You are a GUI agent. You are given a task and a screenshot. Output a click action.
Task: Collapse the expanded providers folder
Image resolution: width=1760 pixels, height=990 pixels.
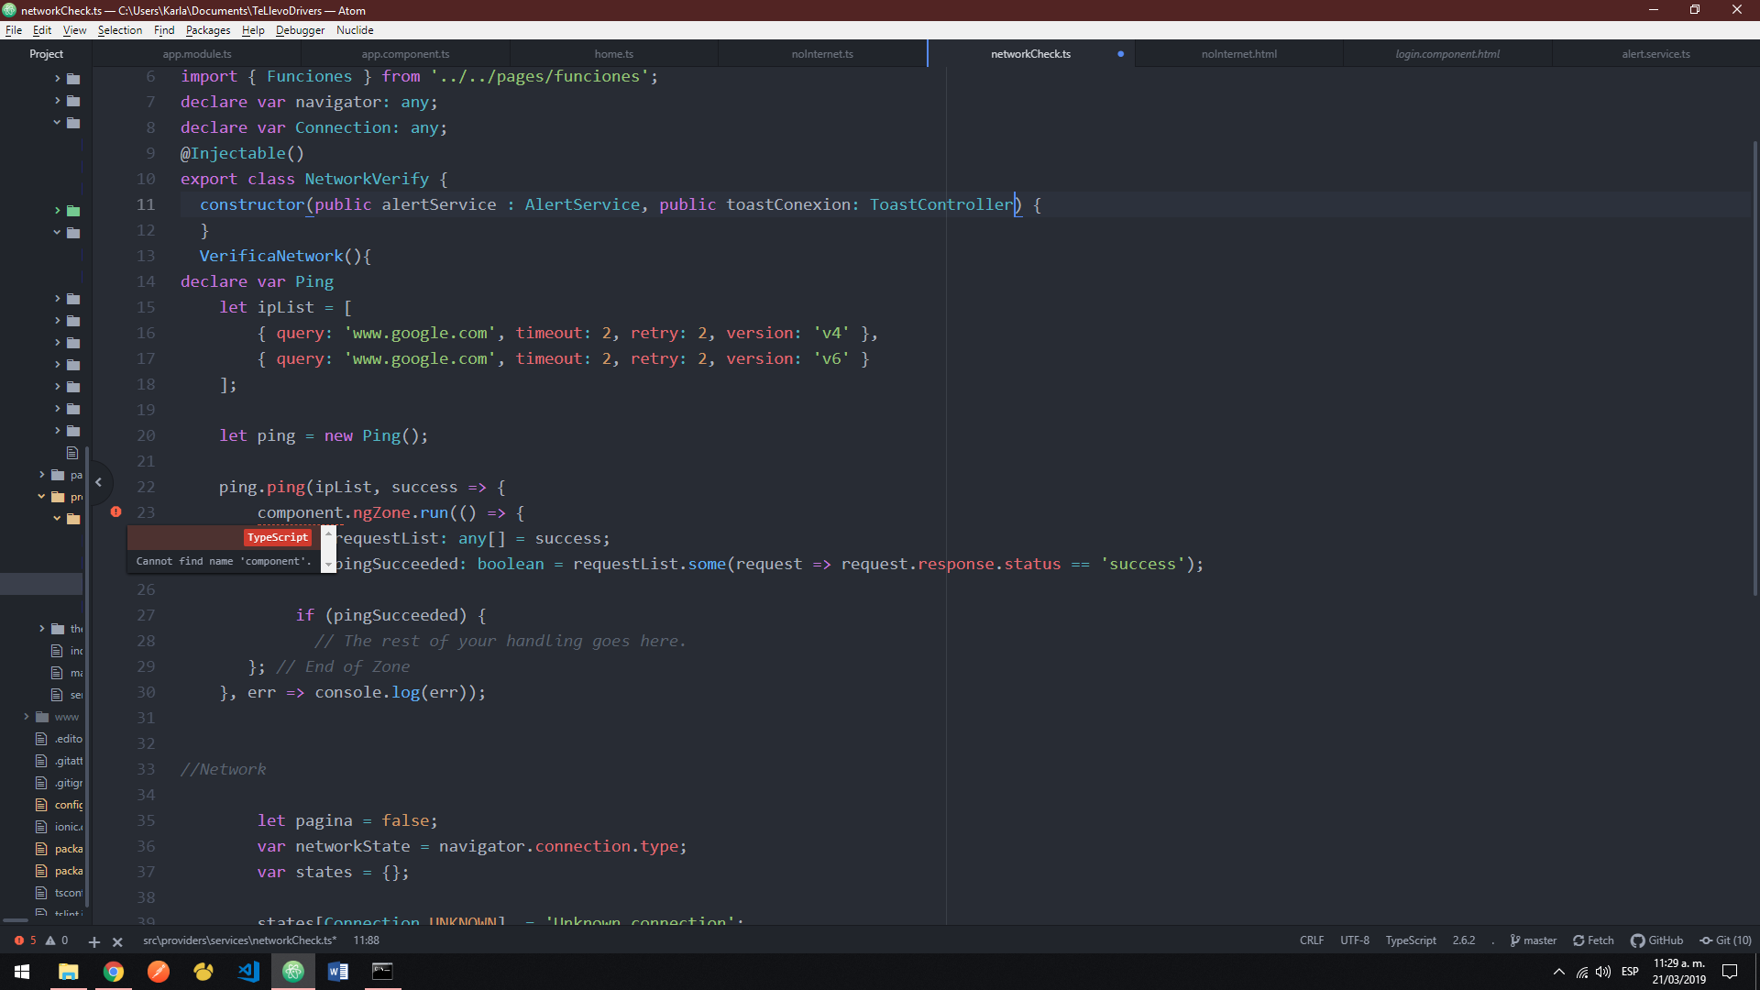click(x=40, y=497)
